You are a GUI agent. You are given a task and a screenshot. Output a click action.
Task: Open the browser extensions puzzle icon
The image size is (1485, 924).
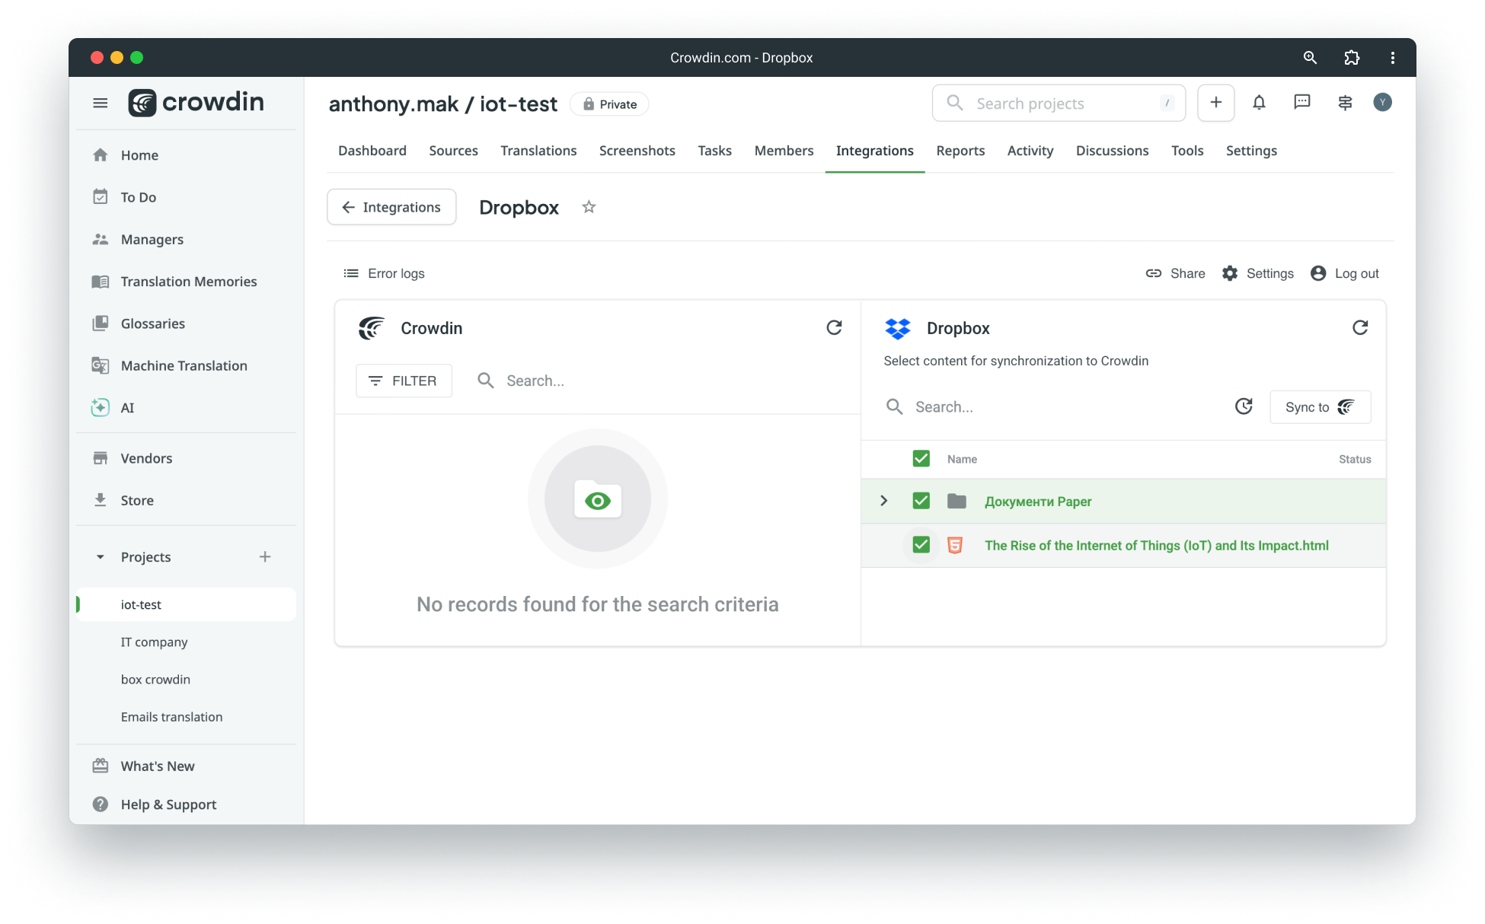pyautogui.click(x=1352, y=58)
